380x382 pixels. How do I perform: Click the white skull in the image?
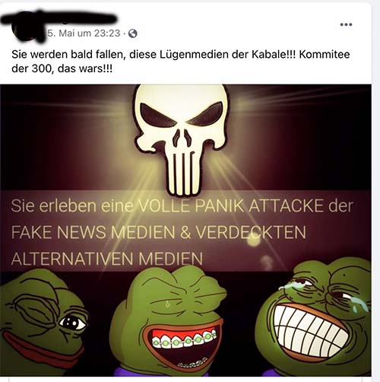coord(181,139)
